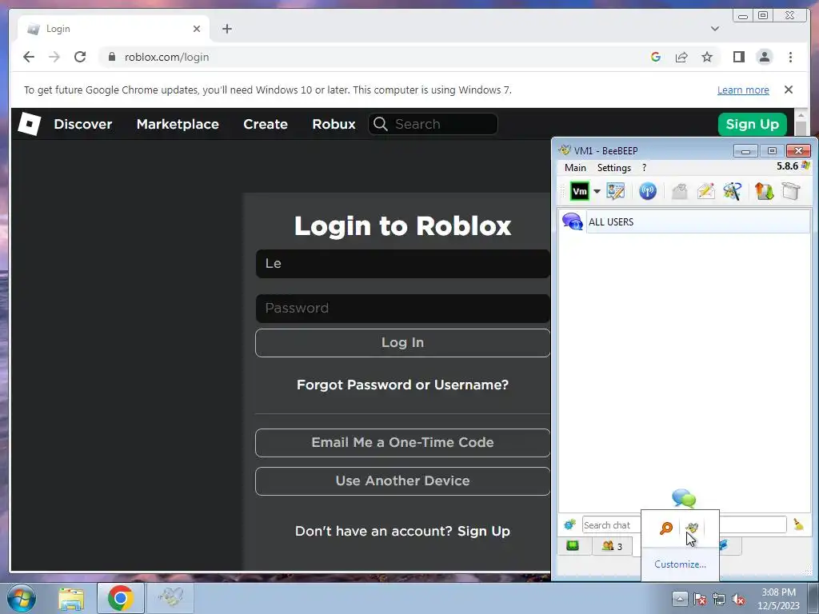Open the Settings menu in BeeBEEP
The image size is (819, 614).
tap(613, 168)
